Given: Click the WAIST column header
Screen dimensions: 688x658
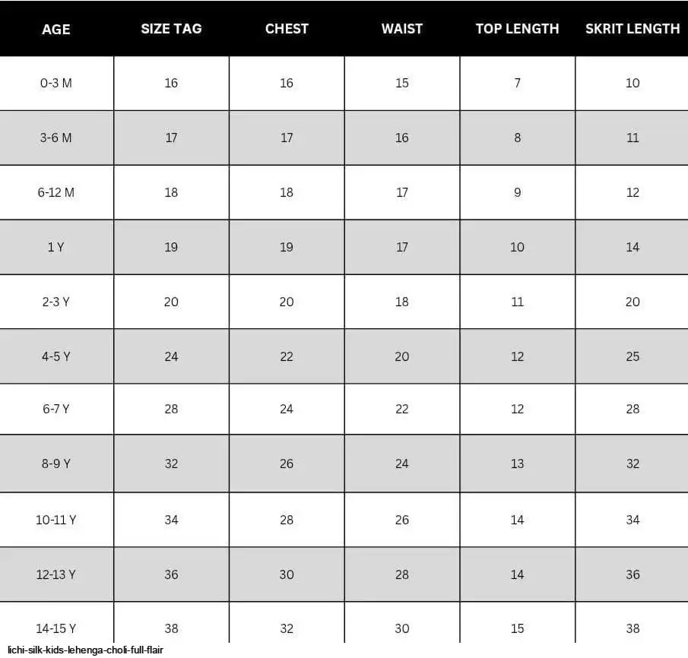Looking at the screenshot, I should coord(402,29).
